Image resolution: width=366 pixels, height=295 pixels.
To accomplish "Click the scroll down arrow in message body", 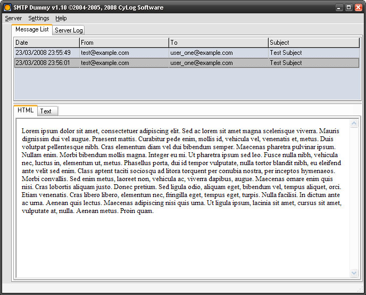I will click(354, 273).
